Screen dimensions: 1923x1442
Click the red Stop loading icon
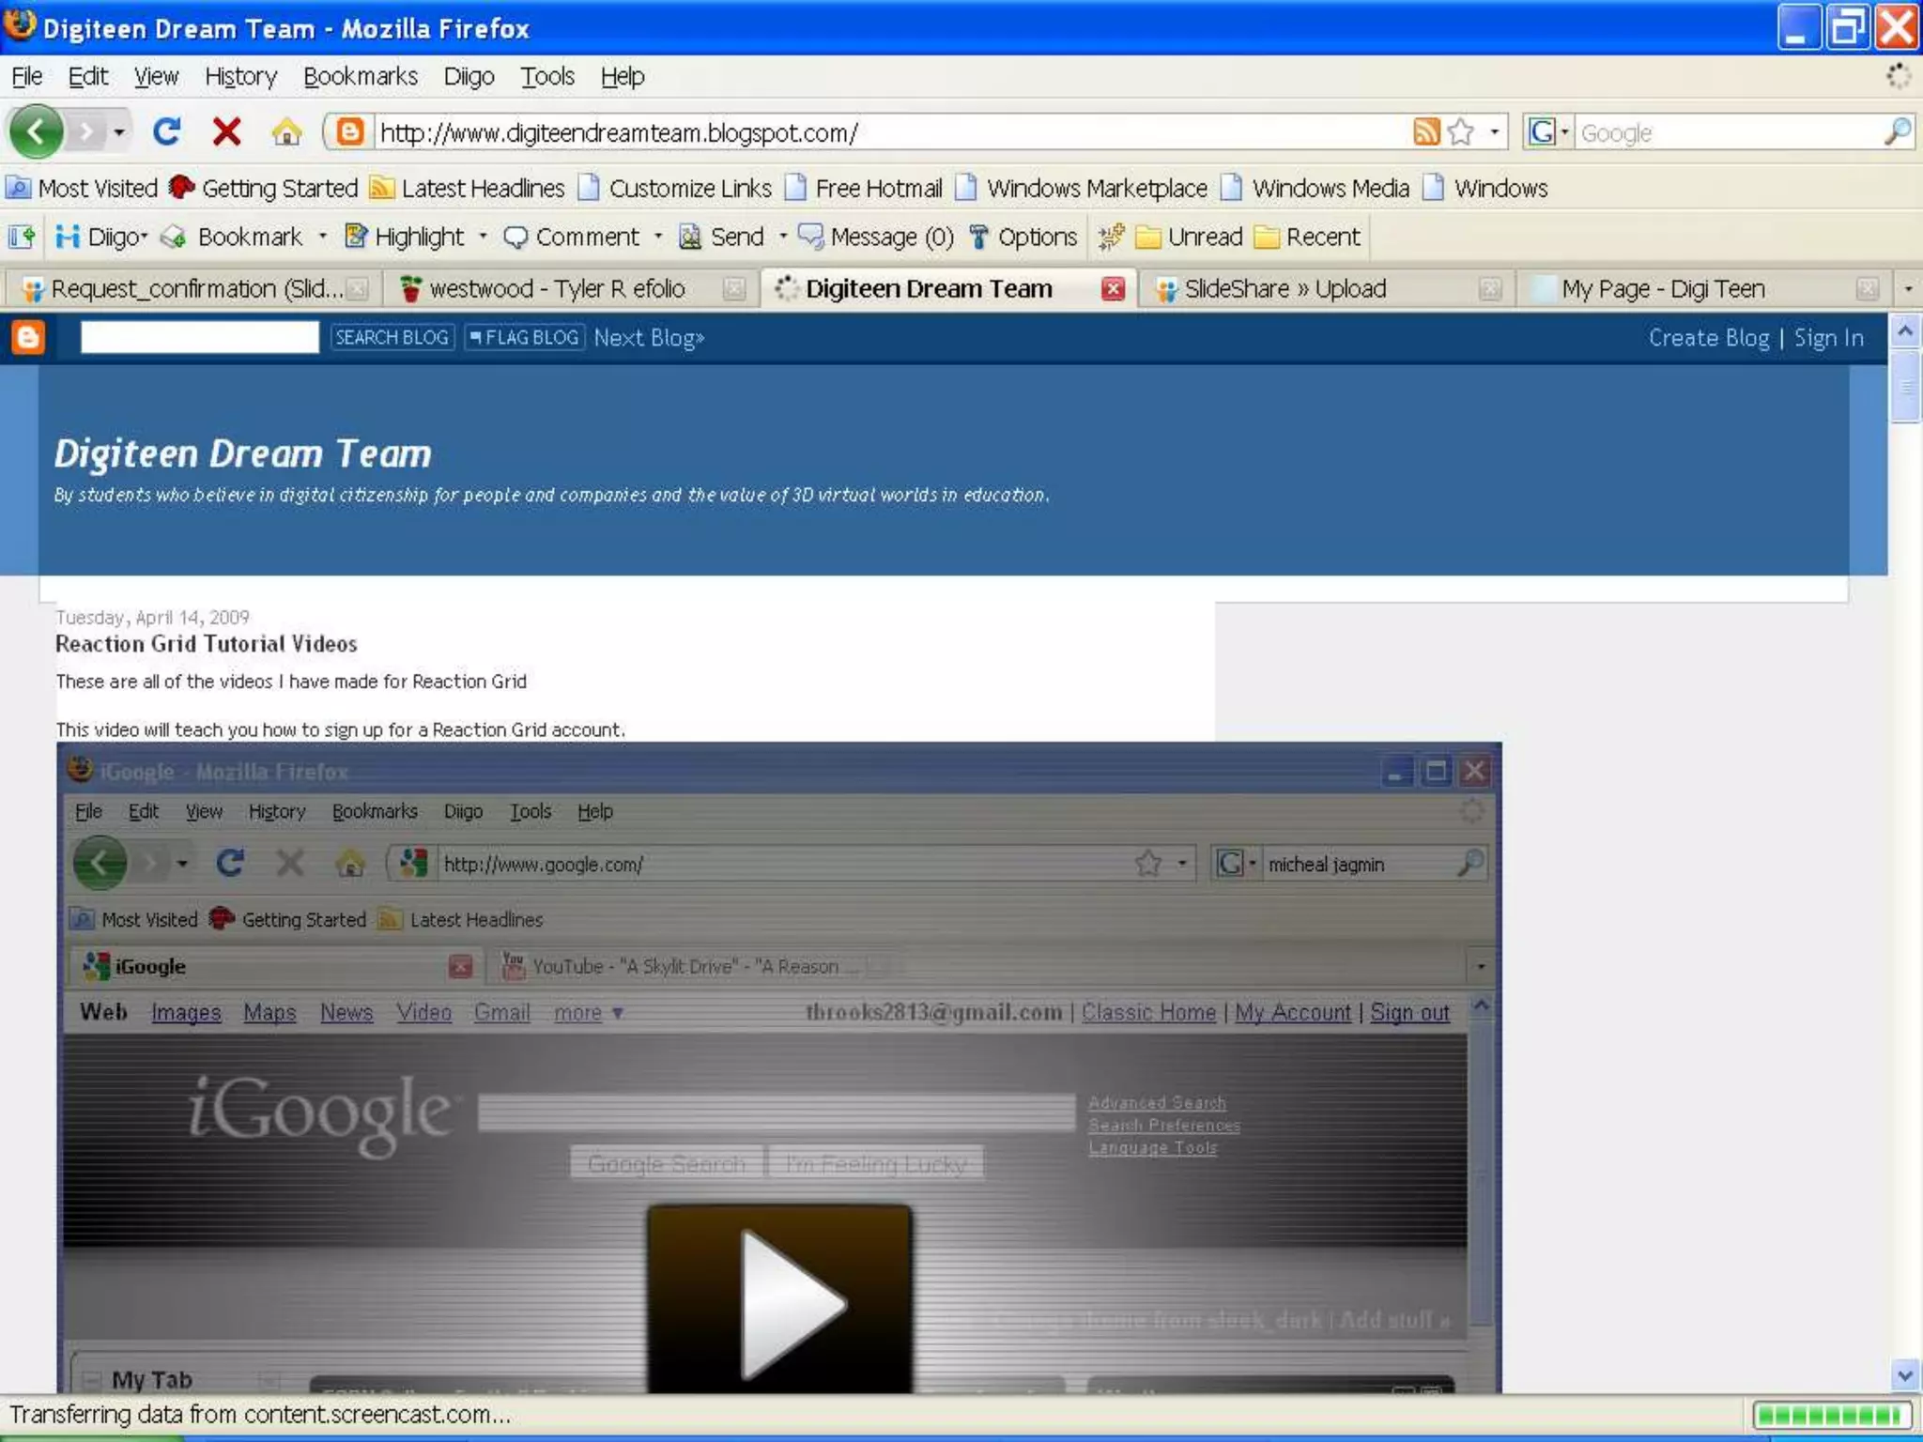click(226, 132)
